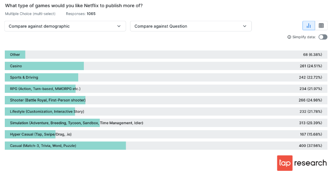Click the survey question title text

click(74, 6)
